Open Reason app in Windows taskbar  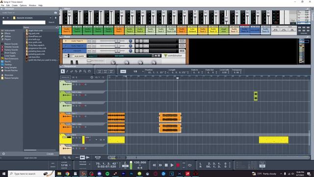(x=83, y=174)
